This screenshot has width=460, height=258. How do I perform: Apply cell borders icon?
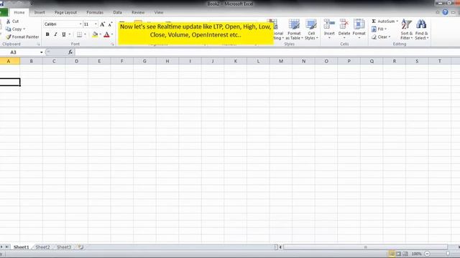pyautogui.click(x=79, y=34)
